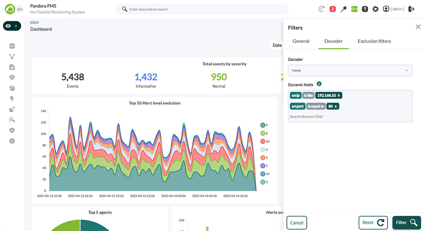Screen dimensions: 425x231
Task: Click the Search dynamic field input
Action: [x=350, y=116]
